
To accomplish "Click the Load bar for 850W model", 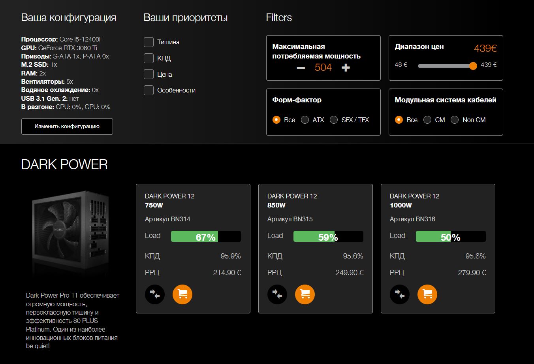I will click(x=328, y=236).
